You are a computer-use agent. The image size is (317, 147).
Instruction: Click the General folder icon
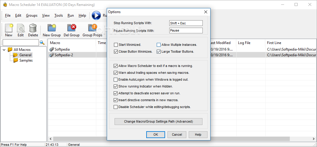16,55
